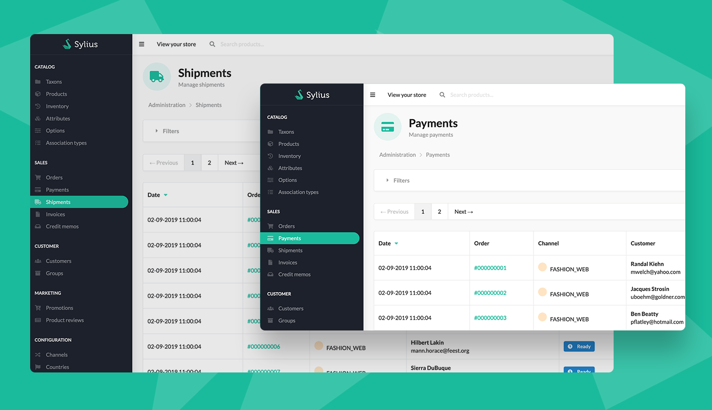Select active Shipments item in back window sidebar

(x=79, y=202)
